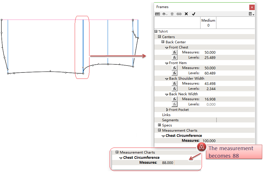This screenshot has width=266, height=177.
Task: Click the checkmark apply icon in Frames toolbar
Action: click(194, 14)
